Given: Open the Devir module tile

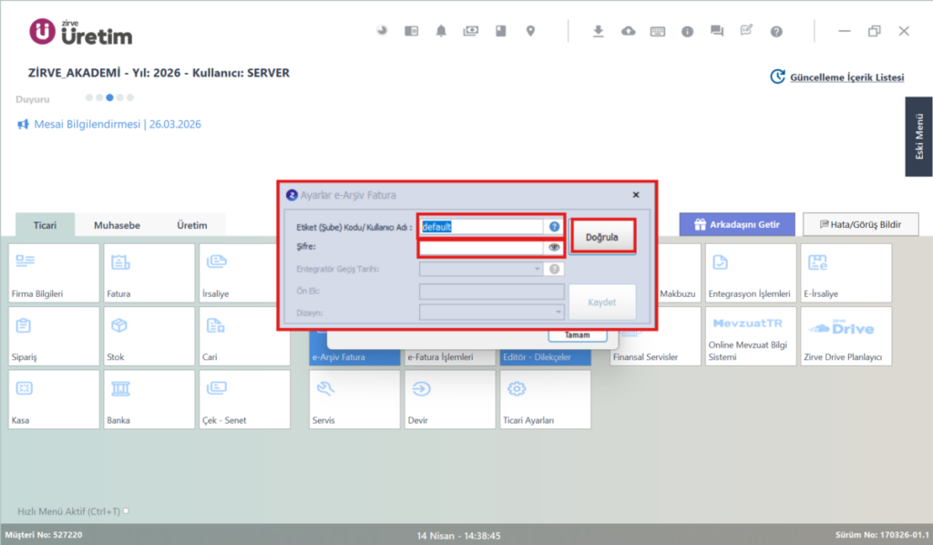Looking at the screenshot, I should pyautogui.click(x=450, y=399).
